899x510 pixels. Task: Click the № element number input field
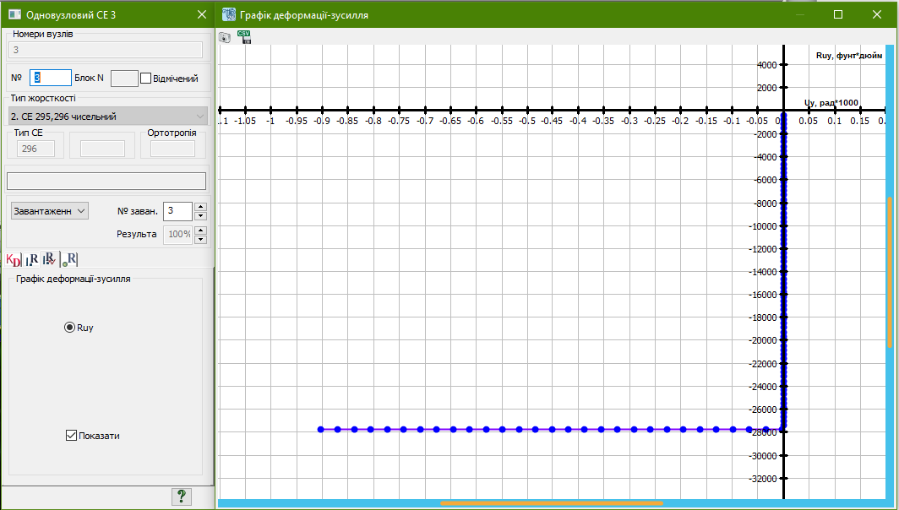(51, 78)
